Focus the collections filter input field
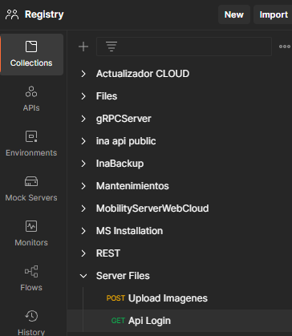The image size is (292, 336). tap(184, 47)
